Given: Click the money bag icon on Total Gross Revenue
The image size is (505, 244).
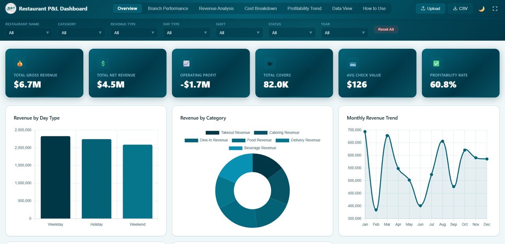Looking at the screenshot, I should (19, 63).
